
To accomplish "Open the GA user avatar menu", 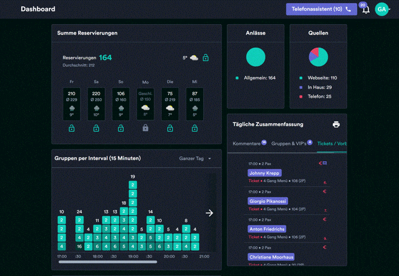I will [382, 9].
